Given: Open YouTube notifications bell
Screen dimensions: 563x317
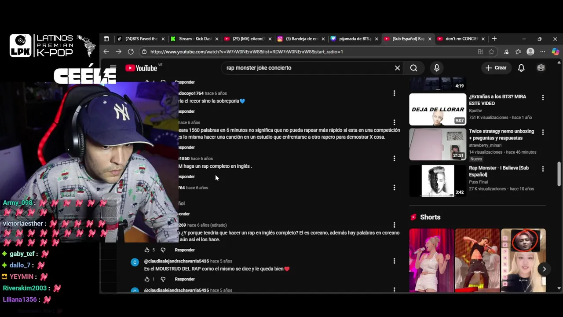Looking at the screenshot, I should (x=521, y=68).
